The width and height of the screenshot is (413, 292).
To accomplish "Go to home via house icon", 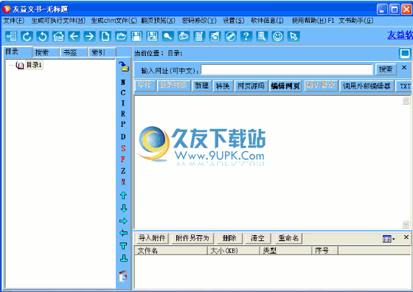I will tap(58, 36).
